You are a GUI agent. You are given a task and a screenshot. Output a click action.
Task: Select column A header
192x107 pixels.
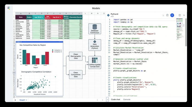(x=21, y=13)
